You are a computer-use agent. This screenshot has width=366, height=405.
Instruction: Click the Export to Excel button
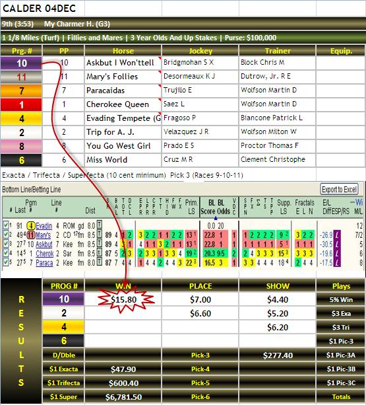pos(339,190)
